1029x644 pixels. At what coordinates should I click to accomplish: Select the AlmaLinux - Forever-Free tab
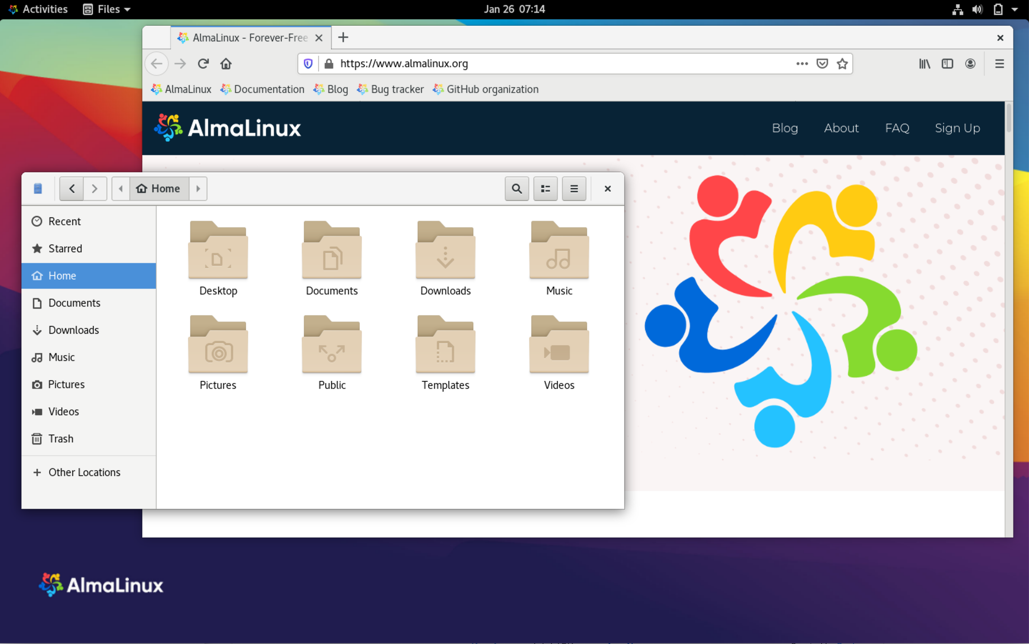click(251, 38)
